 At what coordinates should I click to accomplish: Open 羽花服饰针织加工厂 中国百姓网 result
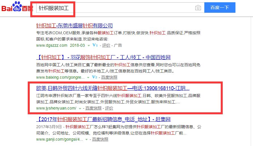tap(103, 58)
